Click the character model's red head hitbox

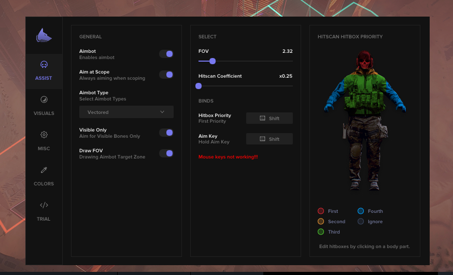click(364, 61)
